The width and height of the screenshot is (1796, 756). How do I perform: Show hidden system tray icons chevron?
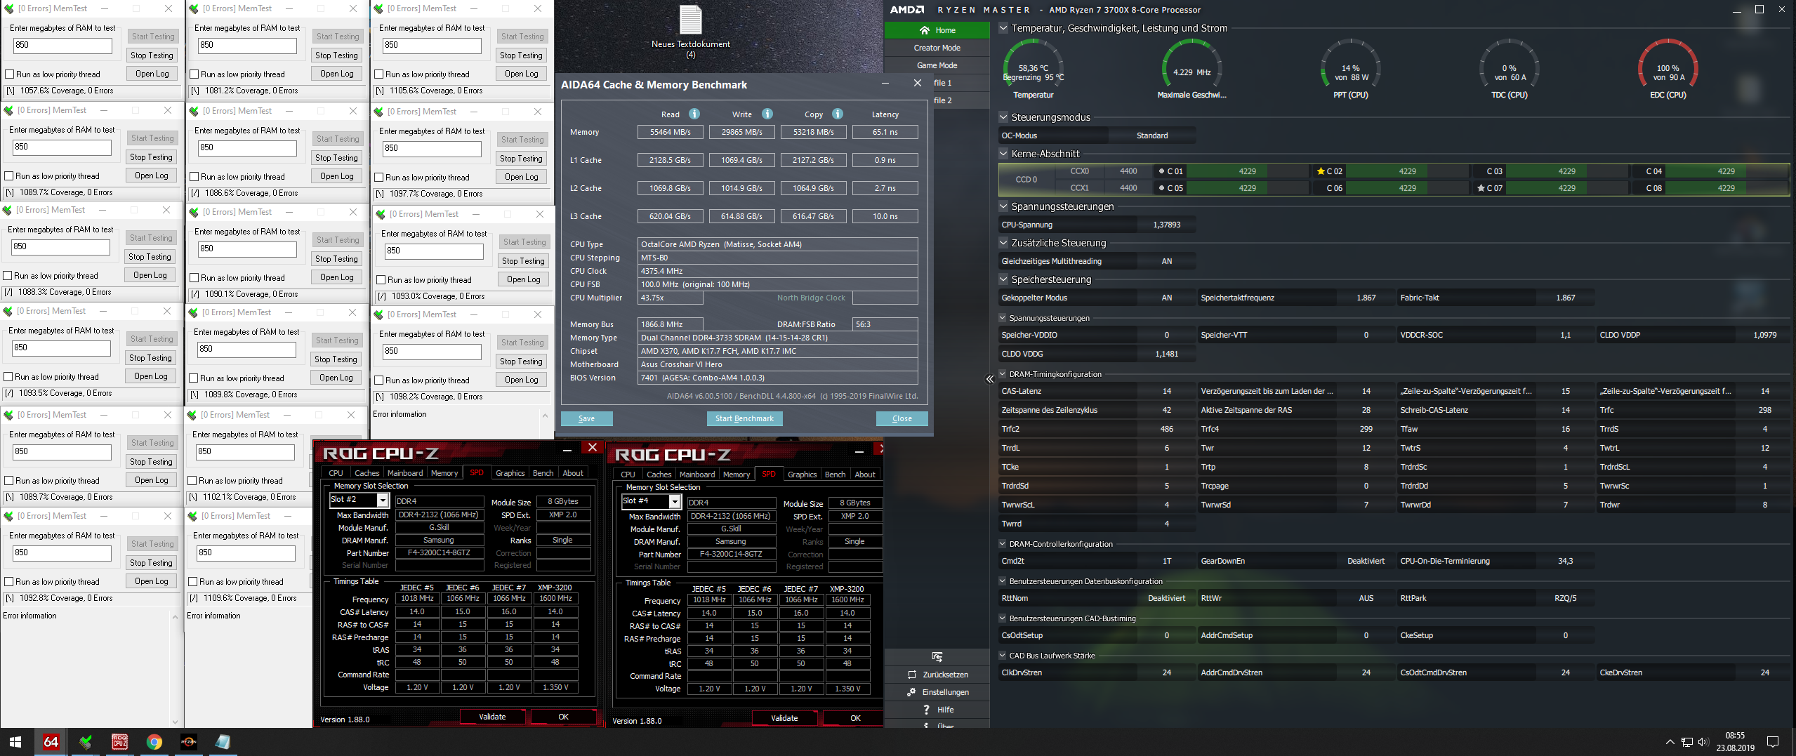[1670, 742]
